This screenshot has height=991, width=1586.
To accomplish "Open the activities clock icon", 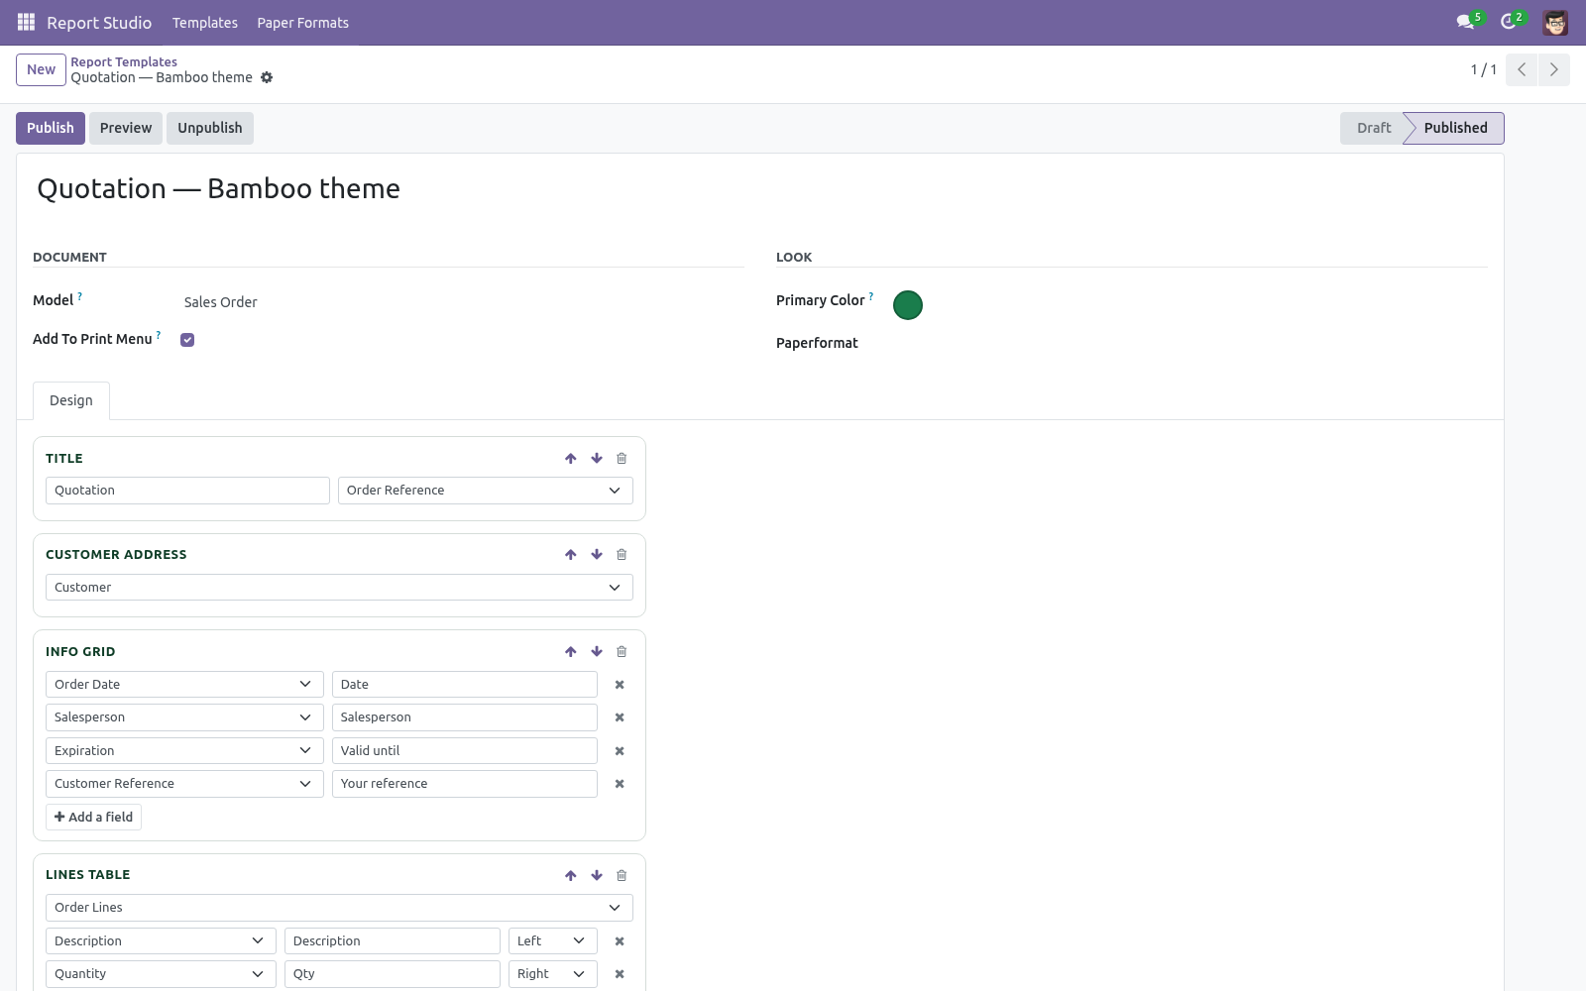I will point(1509,22).
